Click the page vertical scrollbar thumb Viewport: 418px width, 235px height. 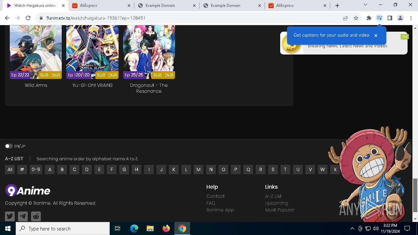pos(415,195)
